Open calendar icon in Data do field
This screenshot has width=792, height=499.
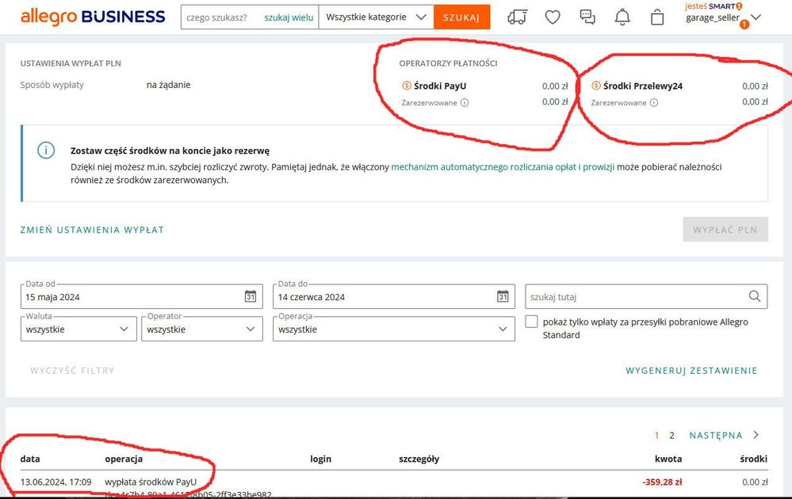tap(503, 297)
